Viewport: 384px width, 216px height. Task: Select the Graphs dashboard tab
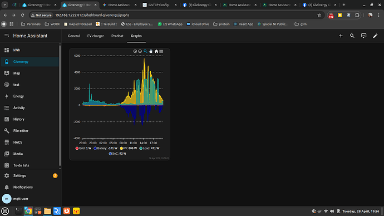click(x=136, y=36)
